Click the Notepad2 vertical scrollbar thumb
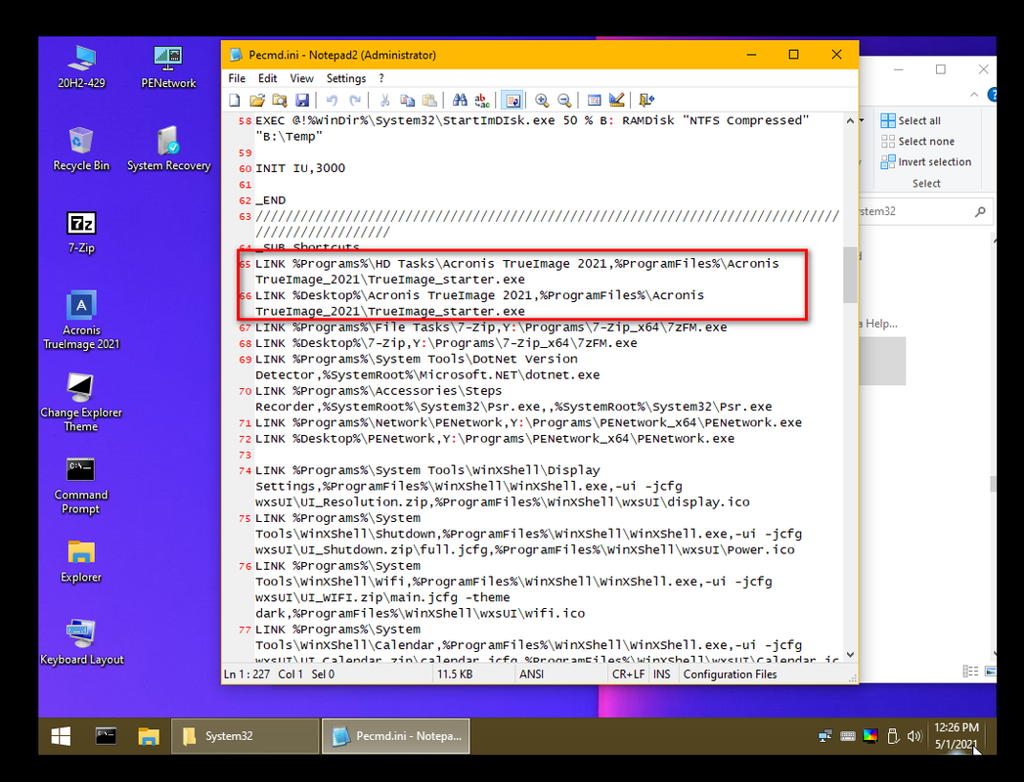This screenshot has width=1024, height=782. [x=850, y=275]
